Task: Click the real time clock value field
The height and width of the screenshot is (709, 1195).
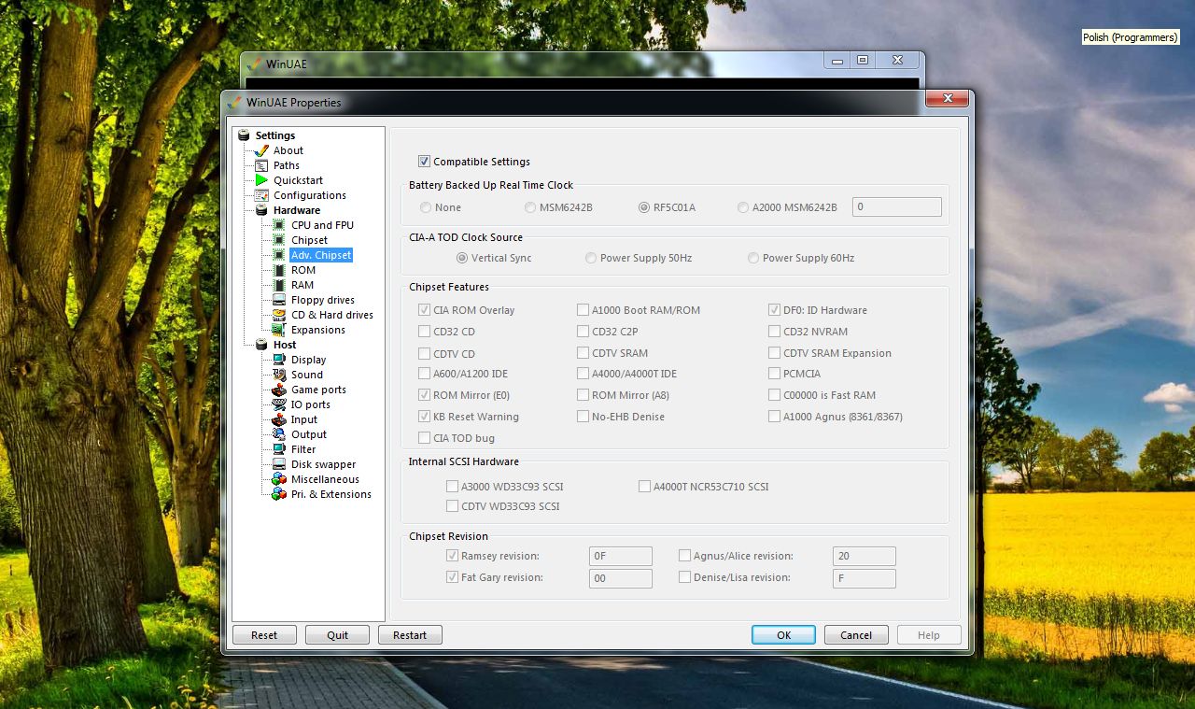Action: pyautogui.click(x=897, y=207)
